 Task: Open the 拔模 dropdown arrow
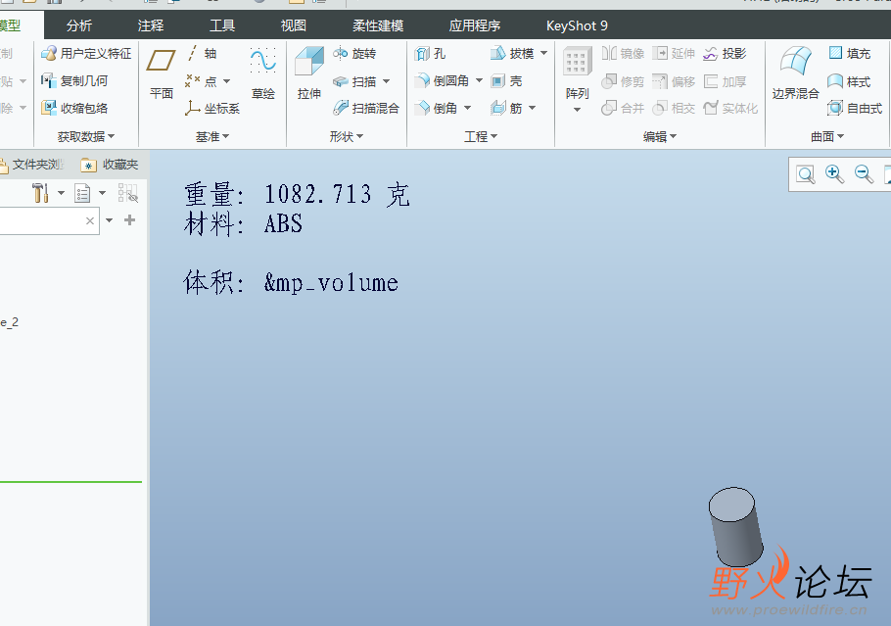pos(543,54)
